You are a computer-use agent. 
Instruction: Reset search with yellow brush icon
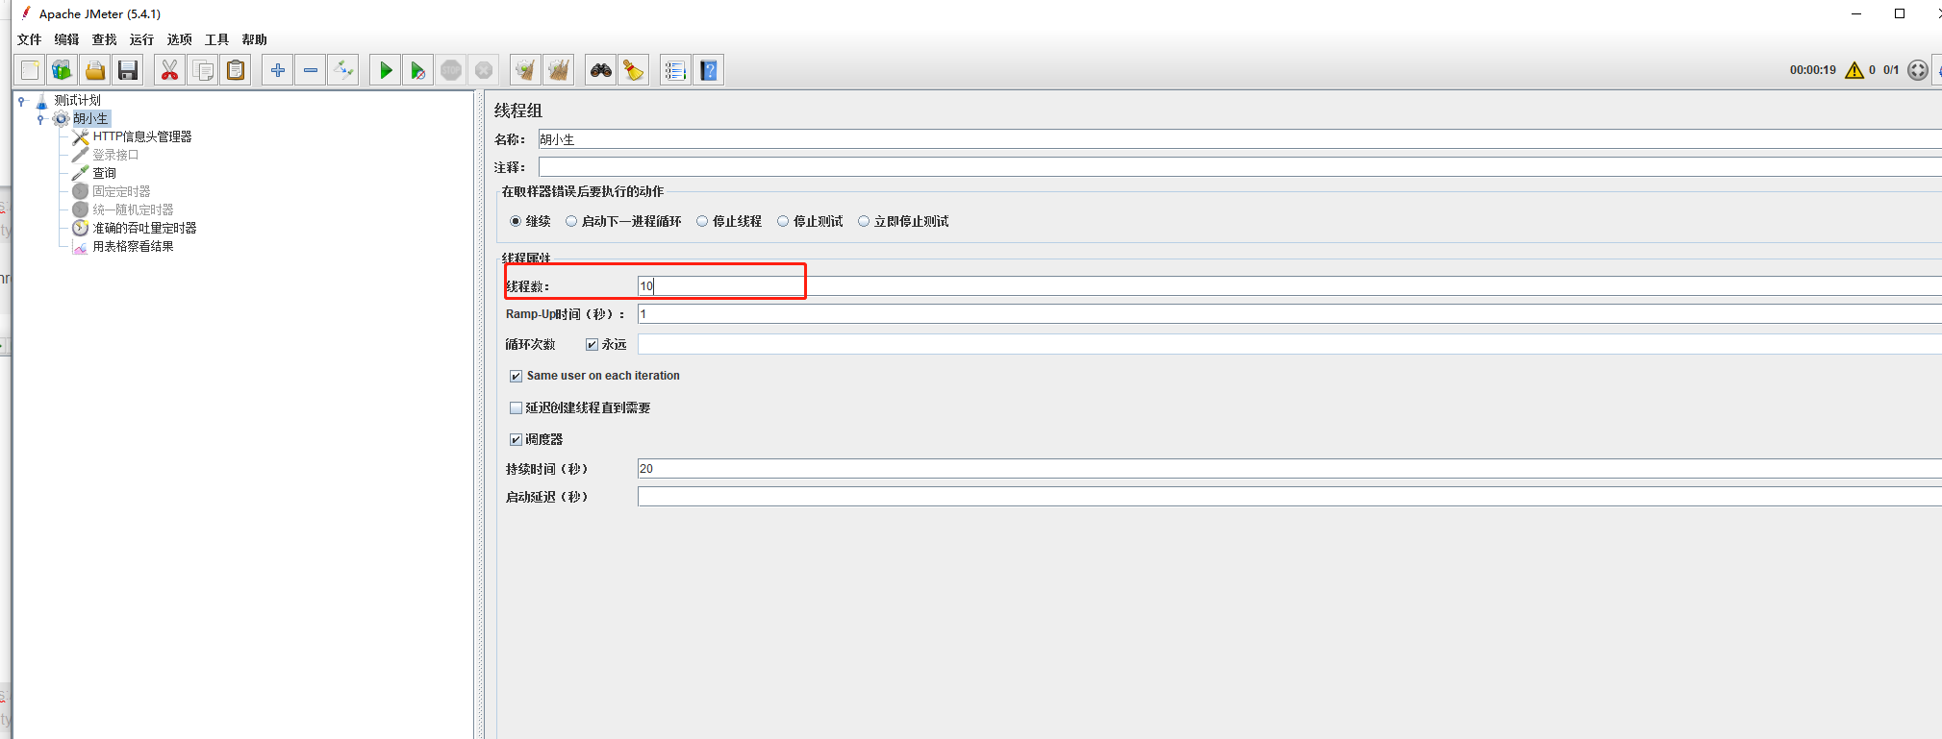pyautogui.click(x=634, y=70)
